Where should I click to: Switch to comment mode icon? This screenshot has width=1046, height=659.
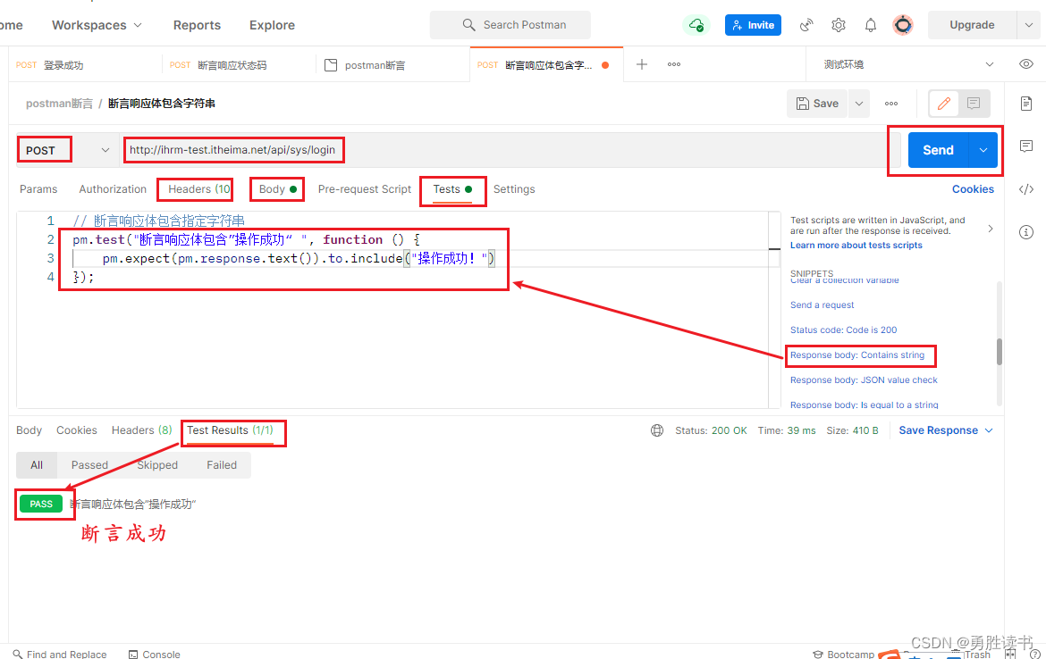tap(974, 104)
